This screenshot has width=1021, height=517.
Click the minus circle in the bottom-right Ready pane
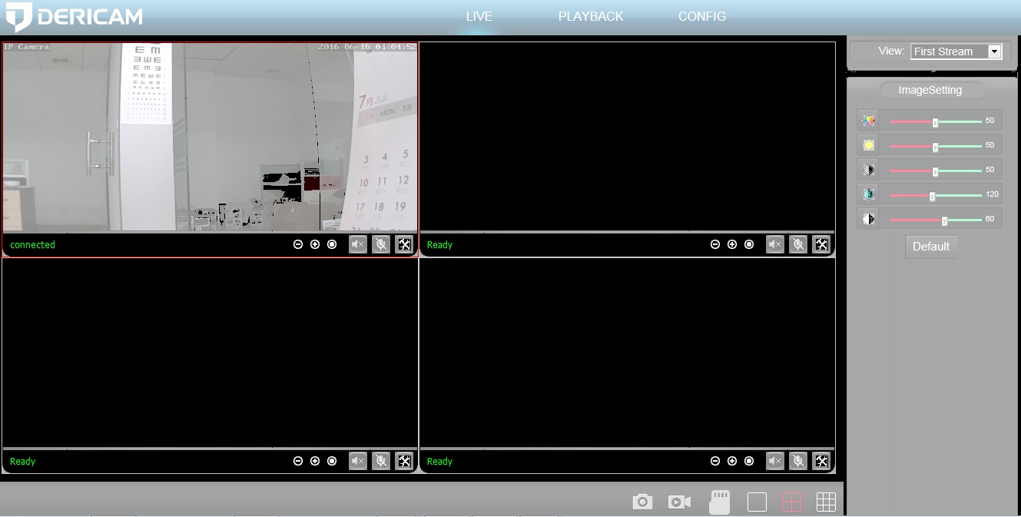pos(715,461)
